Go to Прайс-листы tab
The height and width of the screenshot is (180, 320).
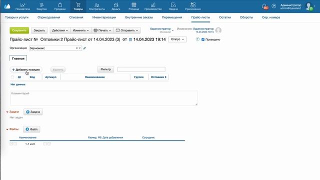tap(200, 17)
